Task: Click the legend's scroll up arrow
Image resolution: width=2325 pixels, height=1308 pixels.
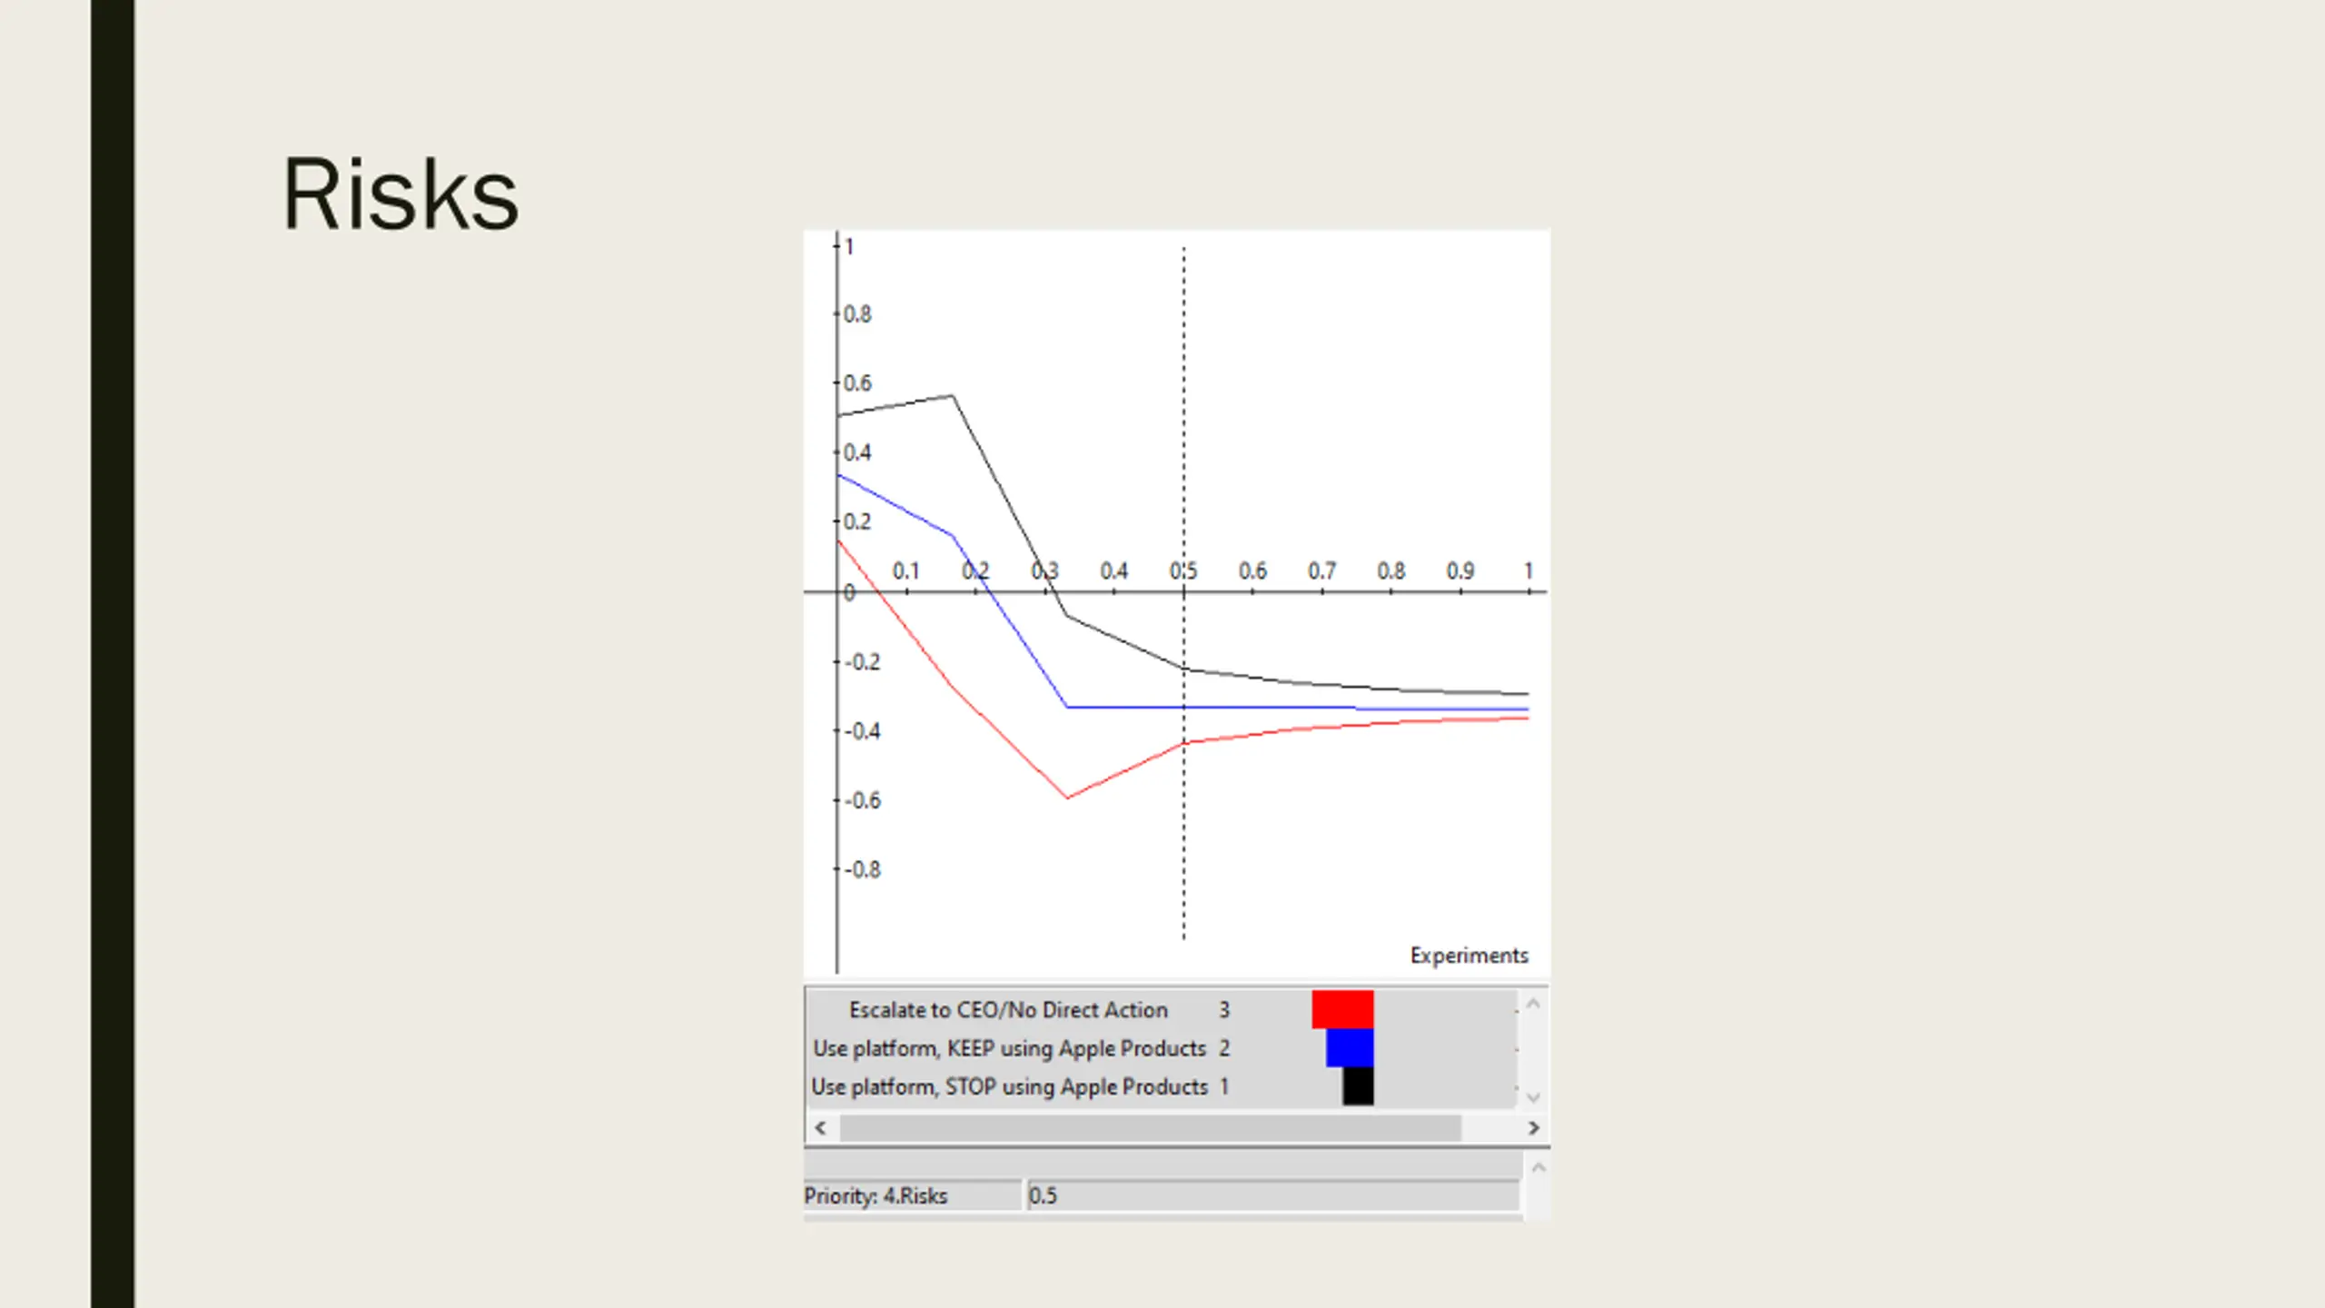Action: (x=1533, y=1004)
